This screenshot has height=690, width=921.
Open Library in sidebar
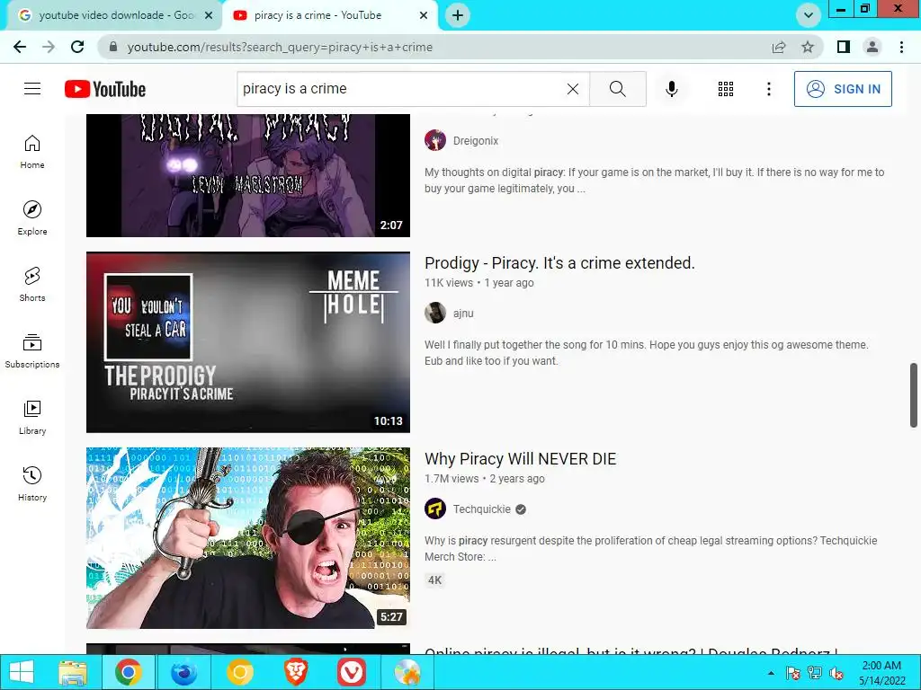[x=32, y=417]
